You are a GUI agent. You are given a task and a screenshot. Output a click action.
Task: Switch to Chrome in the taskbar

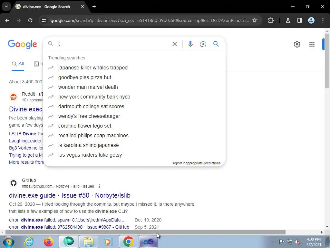coord(128,242)
